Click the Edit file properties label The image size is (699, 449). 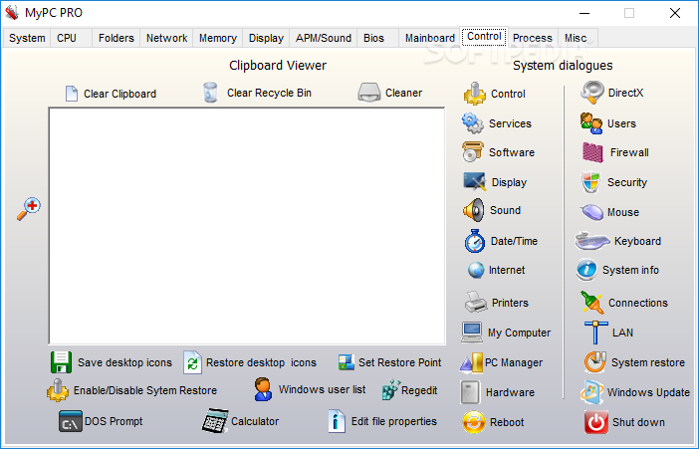pyautogui.click(x=394, y=421)
